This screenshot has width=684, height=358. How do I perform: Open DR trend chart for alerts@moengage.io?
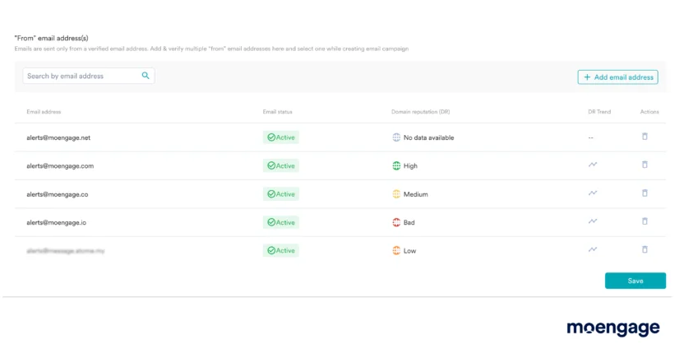pos(593,221)
